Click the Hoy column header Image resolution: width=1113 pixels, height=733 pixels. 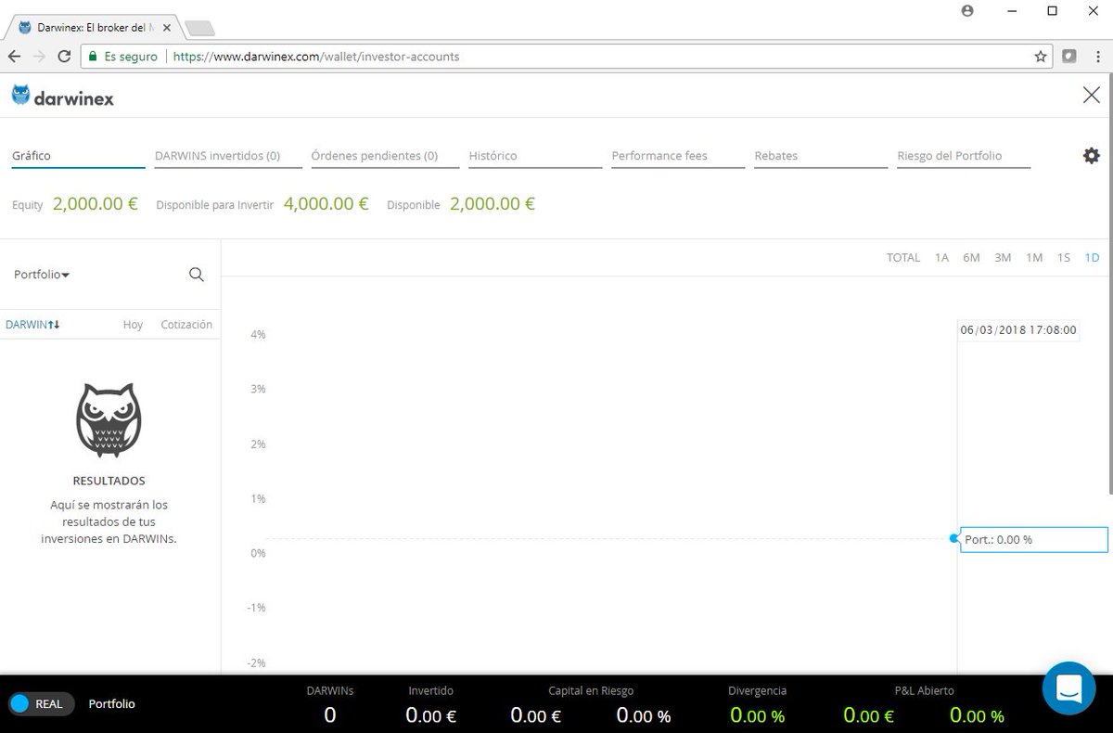click(x=133, y=325)
